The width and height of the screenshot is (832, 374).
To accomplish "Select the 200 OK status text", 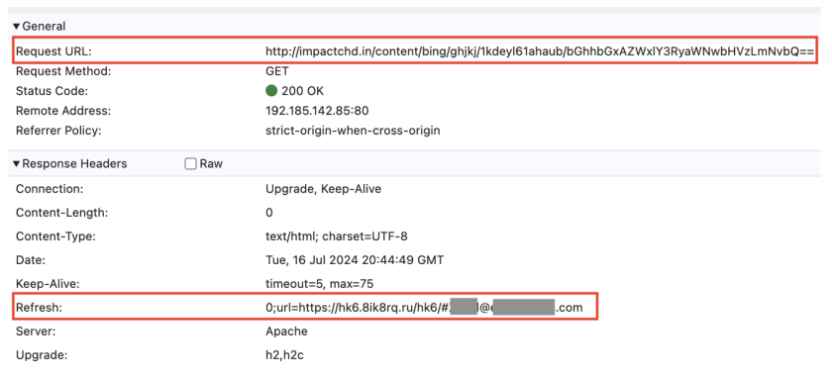I will (302, 91).
